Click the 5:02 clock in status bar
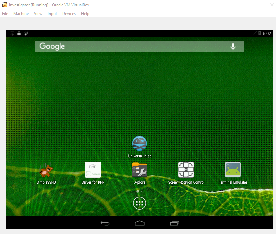The height and width of the screenshot is (234, 276). (267, 33)
